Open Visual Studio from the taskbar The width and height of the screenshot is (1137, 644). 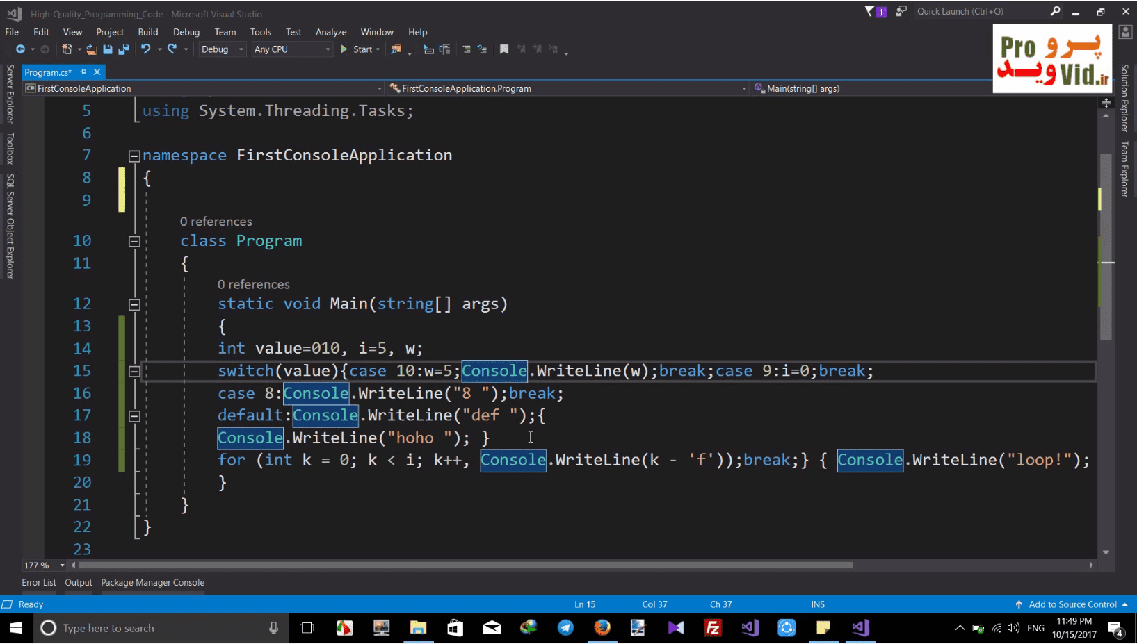(860, 628)
